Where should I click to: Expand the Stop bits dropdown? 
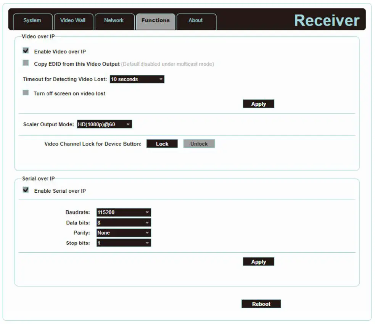(x=123, y=242)
